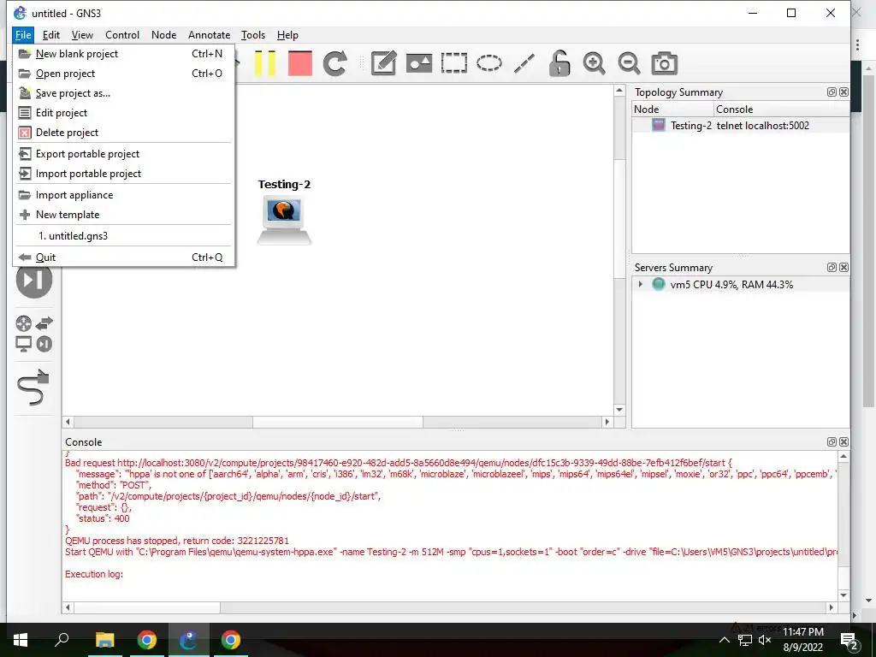Click the canvas vertical scrollbar down arrow
This screenshot has height=657, width=876.
click(x=619, y=410)
